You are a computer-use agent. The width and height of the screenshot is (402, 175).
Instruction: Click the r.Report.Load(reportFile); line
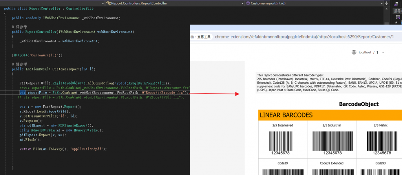pyautogui.click(x=45, y=112)
